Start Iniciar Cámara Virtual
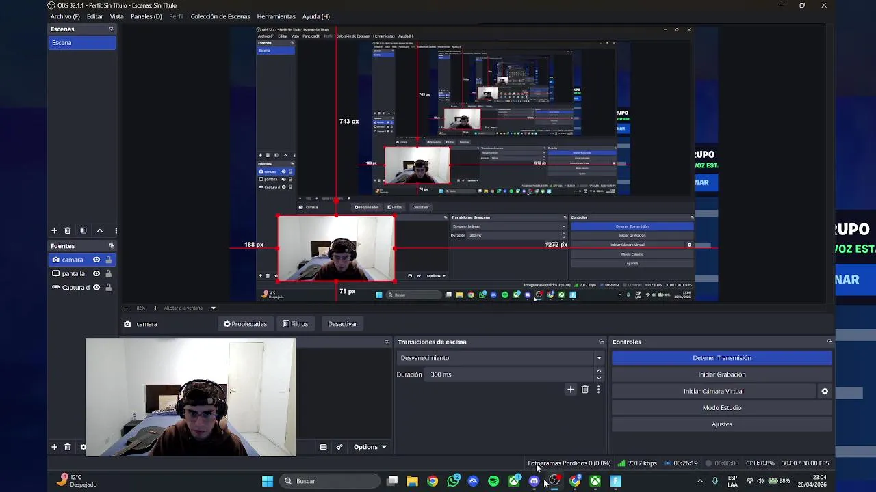 tap(713, 391)
